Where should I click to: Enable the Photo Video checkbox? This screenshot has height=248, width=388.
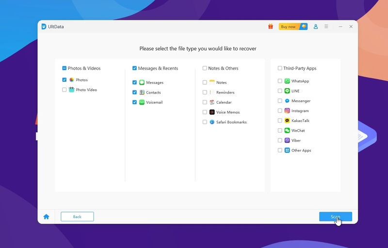(65, 90)
